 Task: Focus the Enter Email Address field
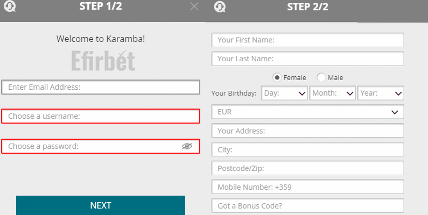101,87
